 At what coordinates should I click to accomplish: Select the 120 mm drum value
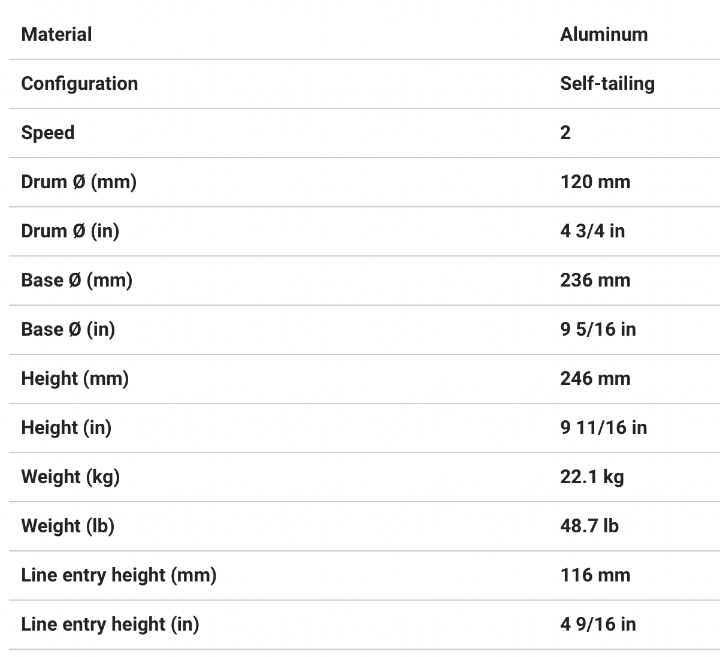(x=595, y=182)
